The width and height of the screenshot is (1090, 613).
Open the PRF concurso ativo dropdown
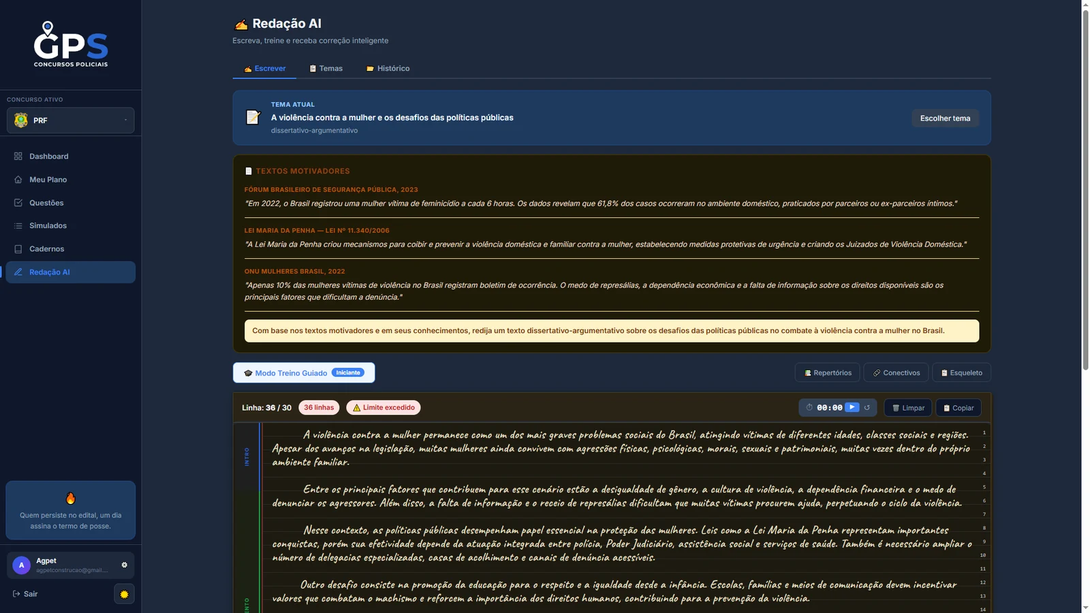(x=71, y=121)
